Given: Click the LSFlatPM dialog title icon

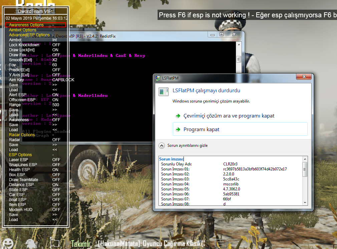Looking at the screenshot, I should click(158, 78).
